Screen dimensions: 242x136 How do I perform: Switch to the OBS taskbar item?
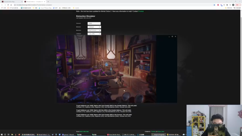pyautogui.click(x=129, y=134)
